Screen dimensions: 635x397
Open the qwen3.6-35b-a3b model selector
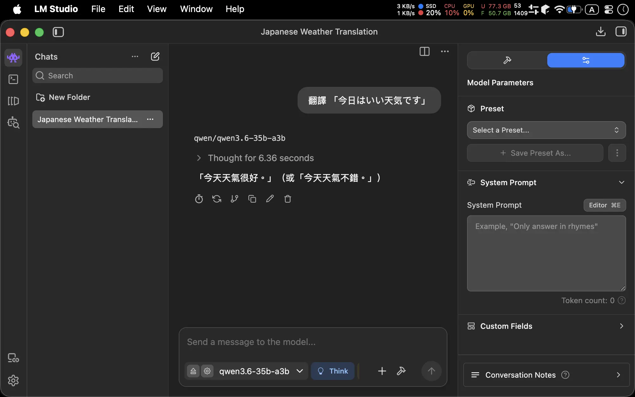[261, 371]
